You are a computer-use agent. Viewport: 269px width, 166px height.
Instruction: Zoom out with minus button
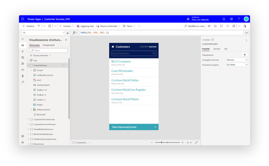click(x=152, y=142)
